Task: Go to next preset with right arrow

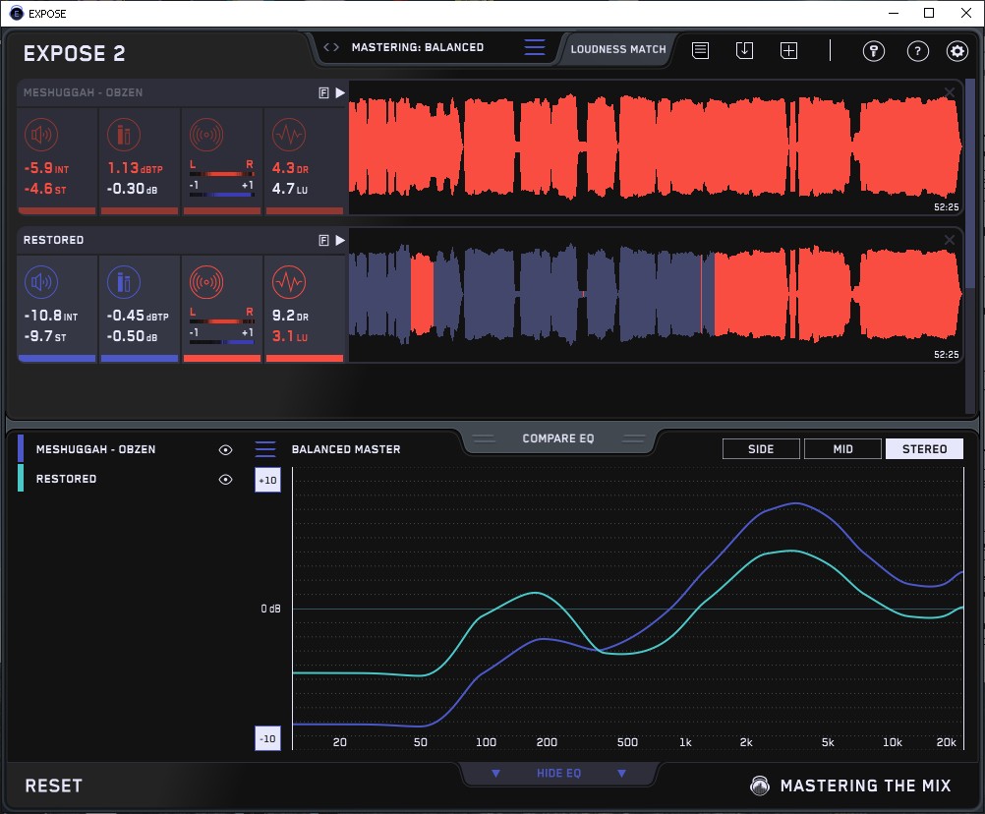Action: tap(336, 47)
